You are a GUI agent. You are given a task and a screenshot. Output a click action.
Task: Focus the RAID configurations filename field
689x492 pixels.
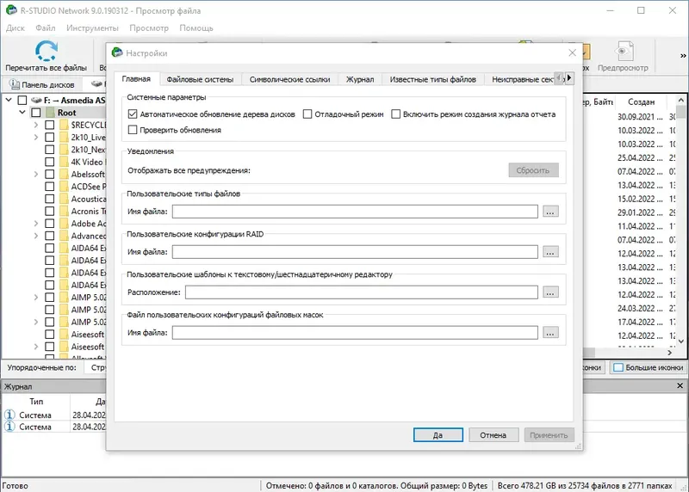tap(355, 252)
